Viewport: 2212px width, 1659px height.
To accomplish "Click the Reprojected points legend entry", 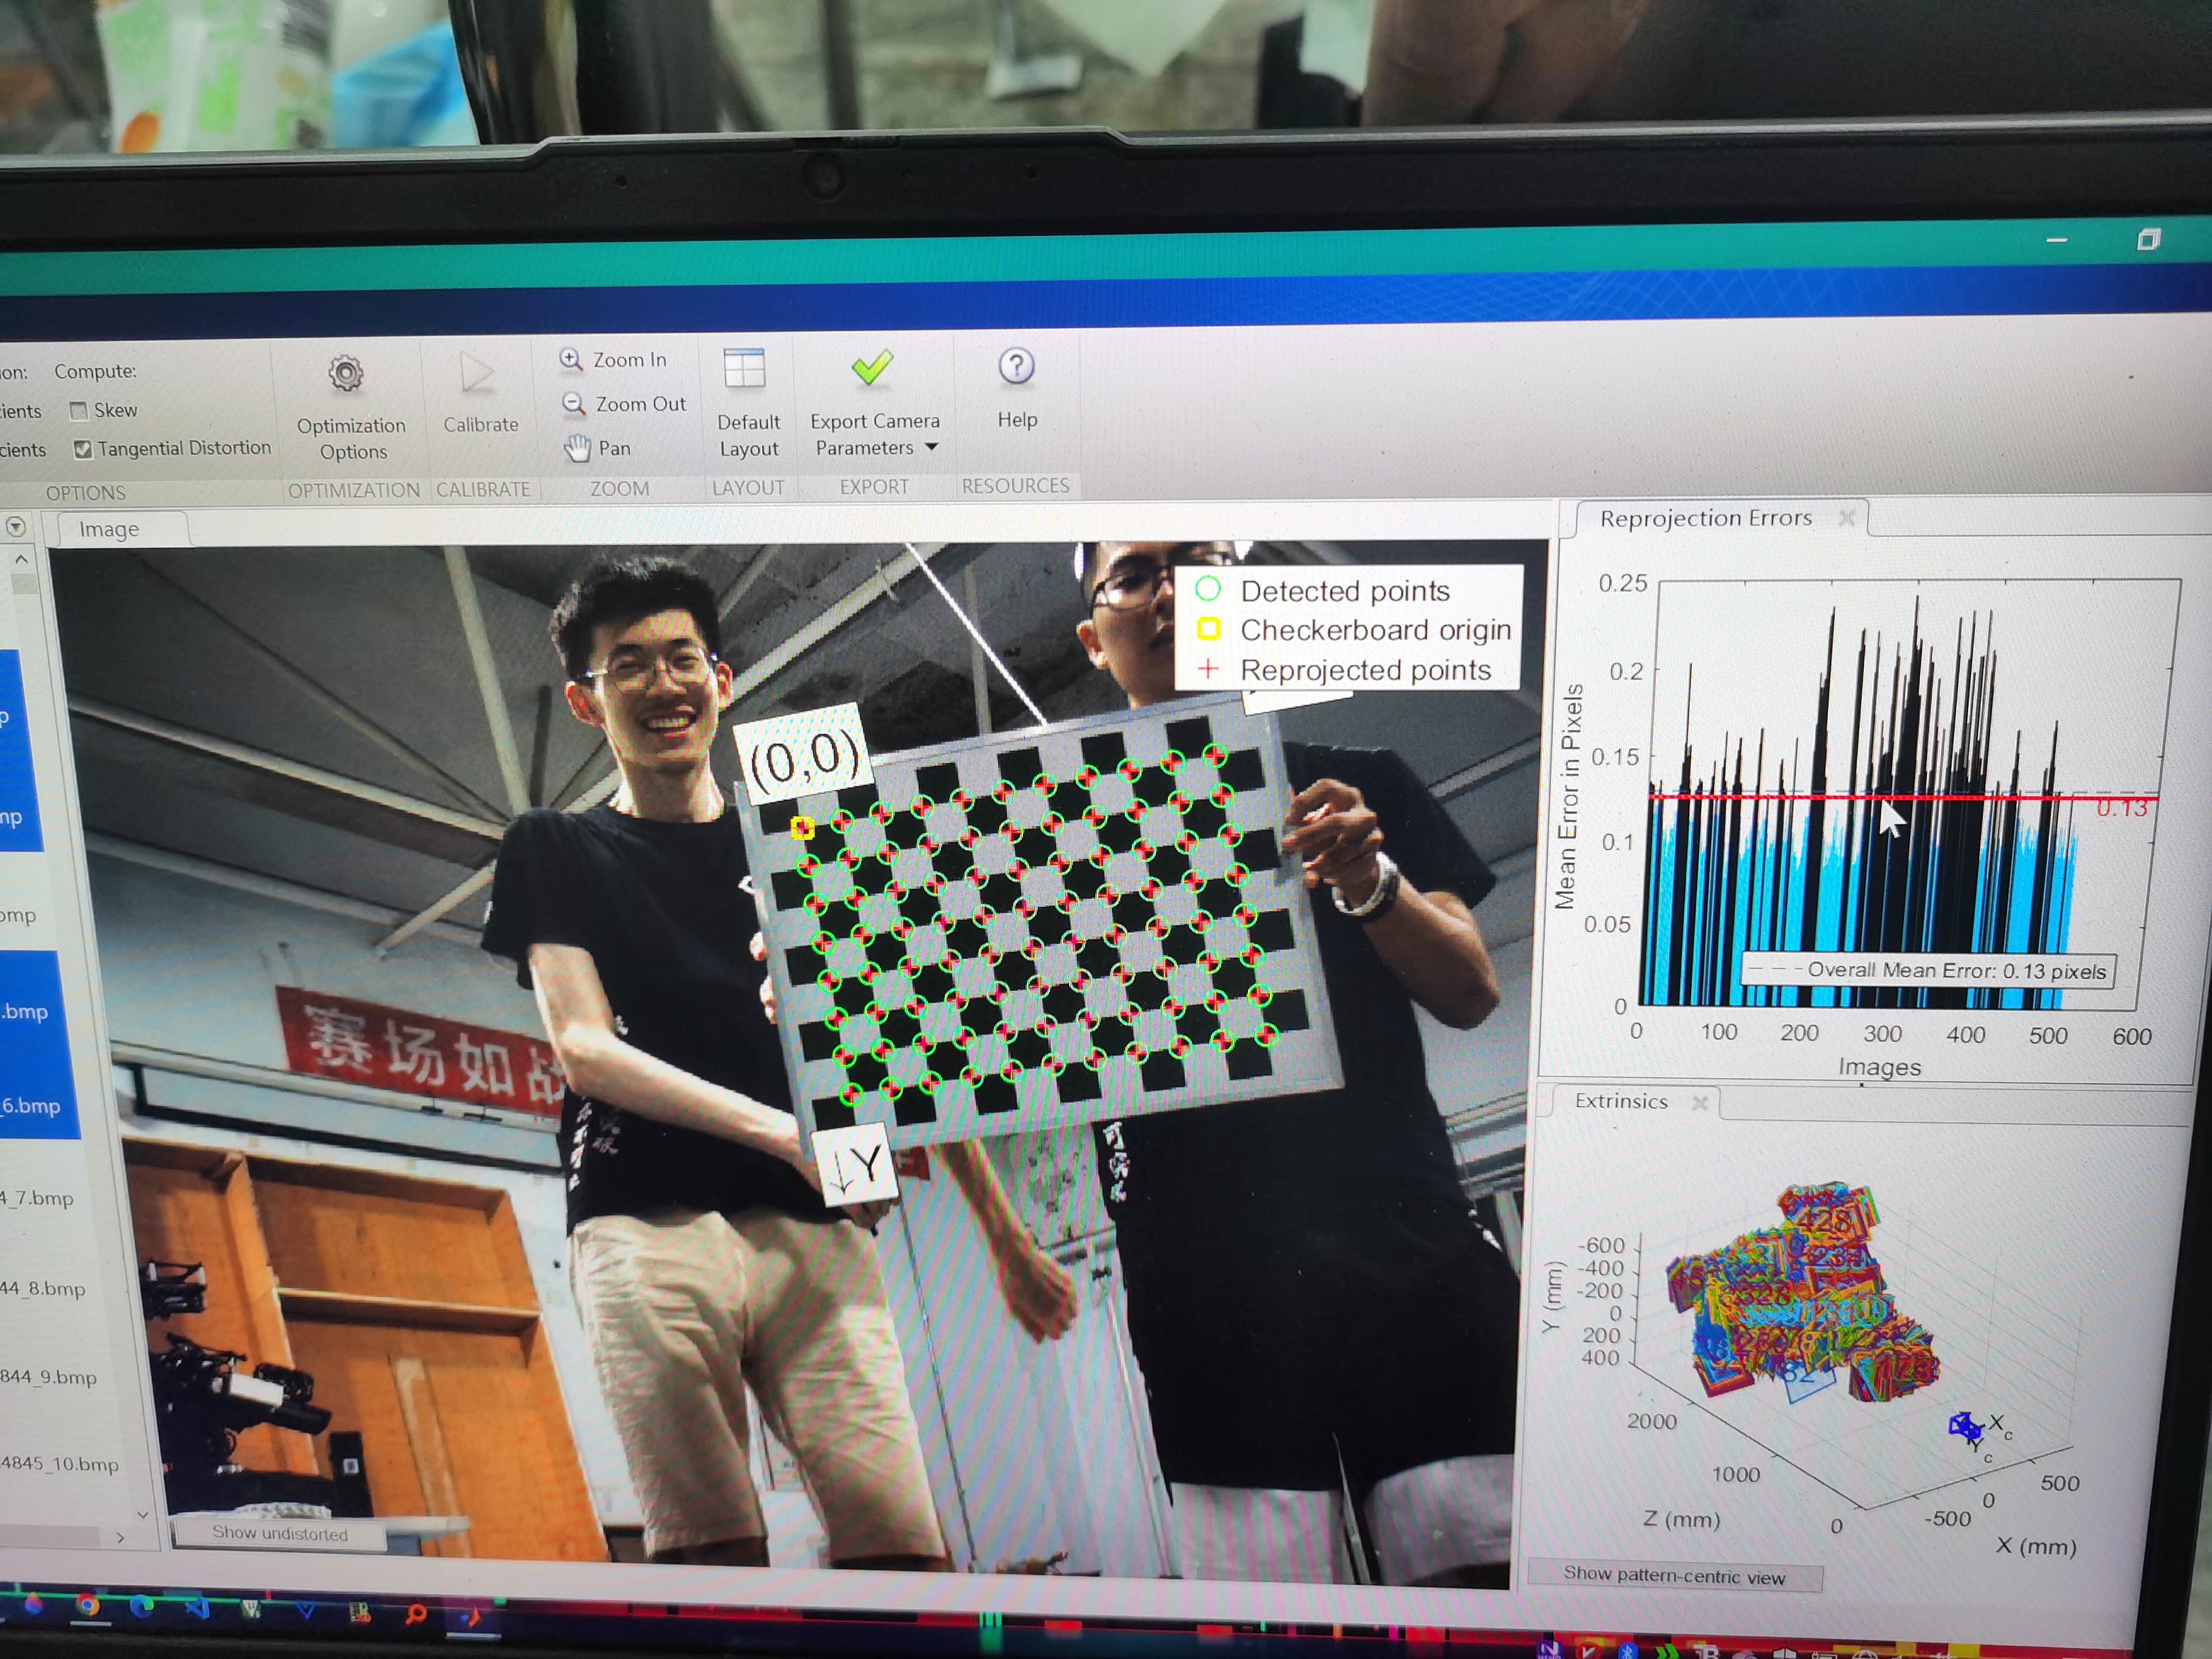I will 1344,669.
